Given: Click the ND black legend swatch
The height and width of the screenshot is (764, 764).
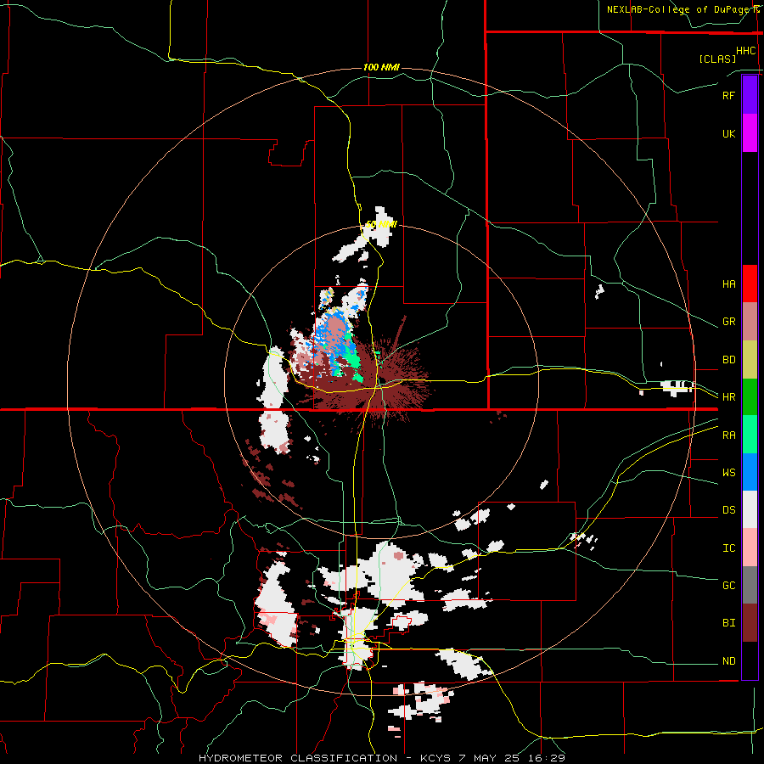Looking at the screenshot, I should point(750,660).
